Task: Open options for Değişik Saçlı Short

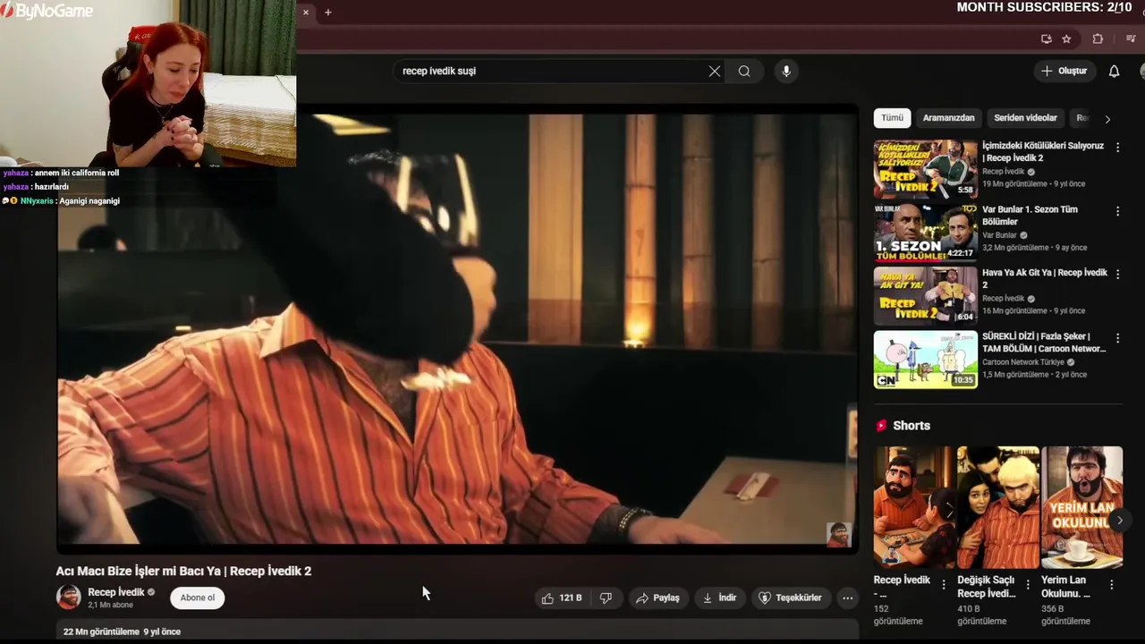Action: (1028, 584)
